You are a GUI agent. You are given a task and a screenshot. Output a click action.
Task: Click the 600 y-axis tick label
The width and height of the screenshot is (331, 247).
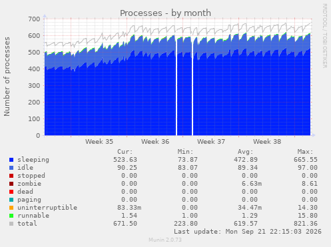pyautogui.click(x=34, y=36)
